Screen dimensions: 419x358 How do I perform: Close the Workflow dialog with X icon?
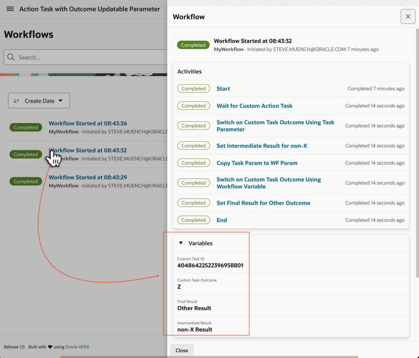(x=408, y=17)
